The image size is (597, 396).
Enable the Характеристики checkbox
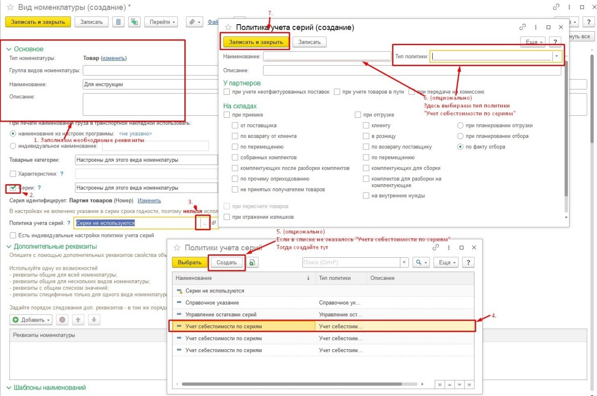13,174
